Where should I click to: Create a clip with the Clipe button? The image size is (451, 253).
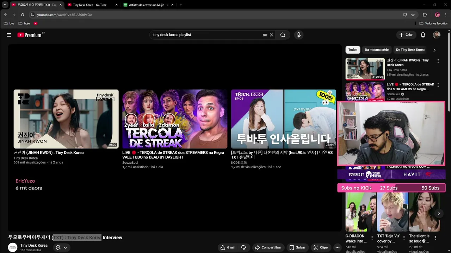pos(321,247)
